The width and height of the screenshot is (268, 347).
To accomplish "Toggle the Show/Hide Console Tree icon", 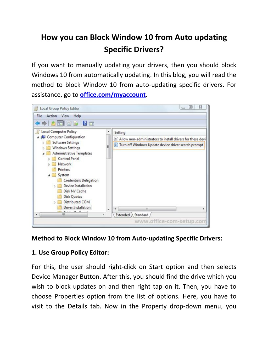I will click(x=60, y=123).
